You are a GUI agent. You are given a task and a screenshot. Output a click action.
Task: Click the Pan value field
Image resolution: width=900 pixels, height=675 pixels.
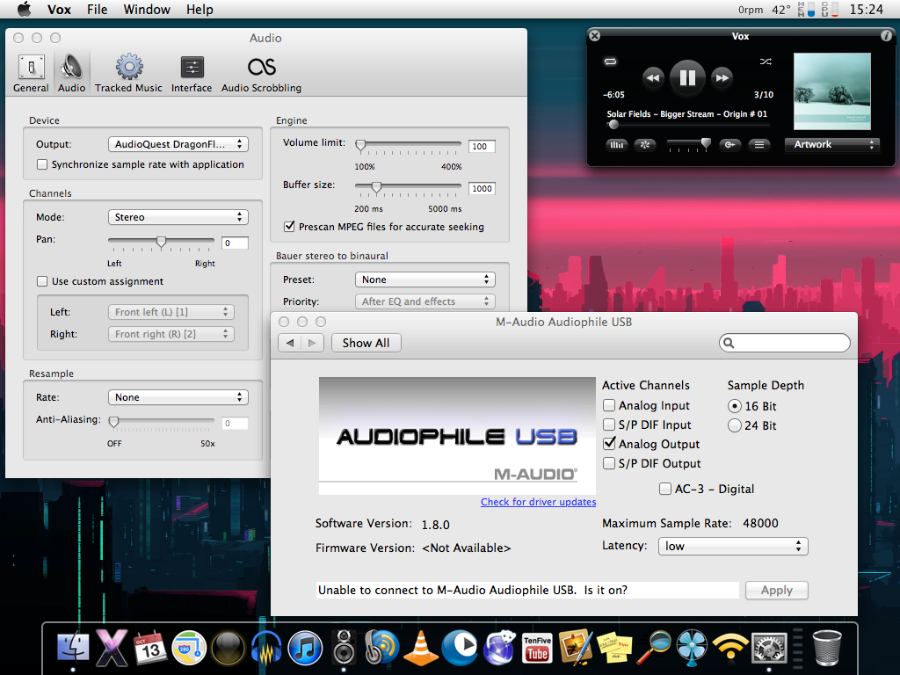click(235, 243)
